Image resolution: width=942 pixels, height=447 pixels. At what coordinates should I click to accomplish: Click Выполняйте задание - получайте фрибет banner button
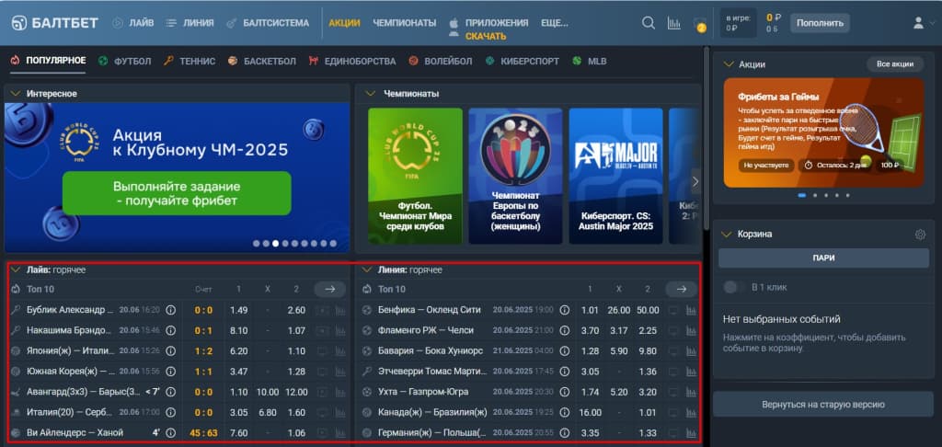point(177,193)
